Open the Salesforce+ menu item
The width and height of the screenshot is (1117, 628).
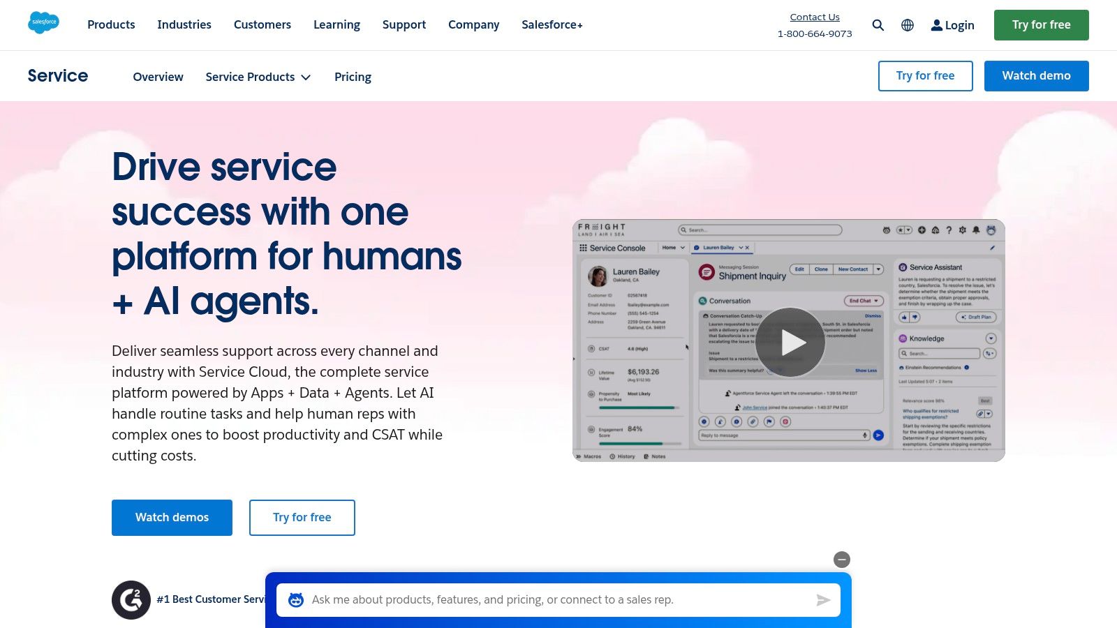tap(552, 24)
